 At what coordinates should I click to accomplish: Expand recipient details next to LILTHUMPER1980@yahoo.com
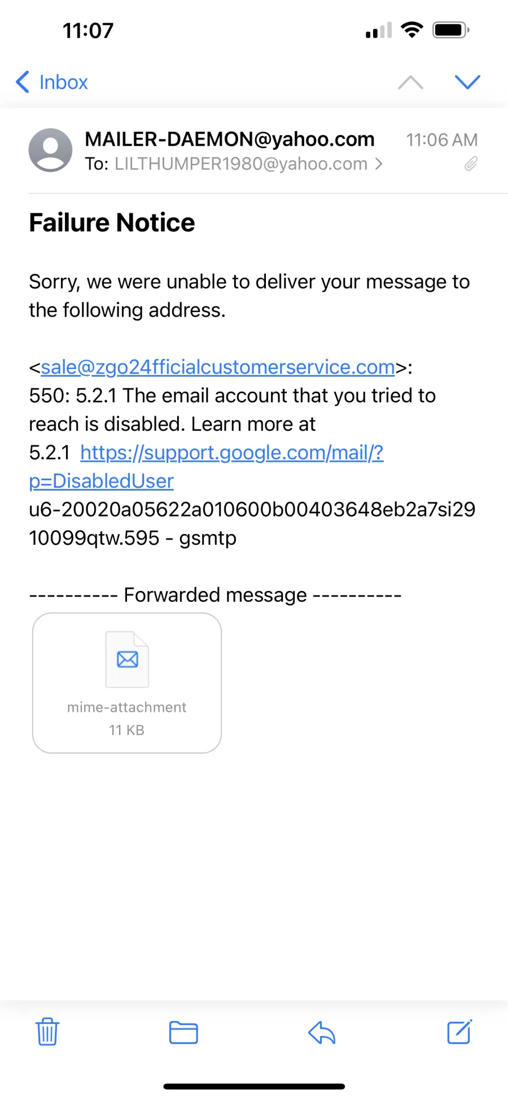(x=379, y=164)
